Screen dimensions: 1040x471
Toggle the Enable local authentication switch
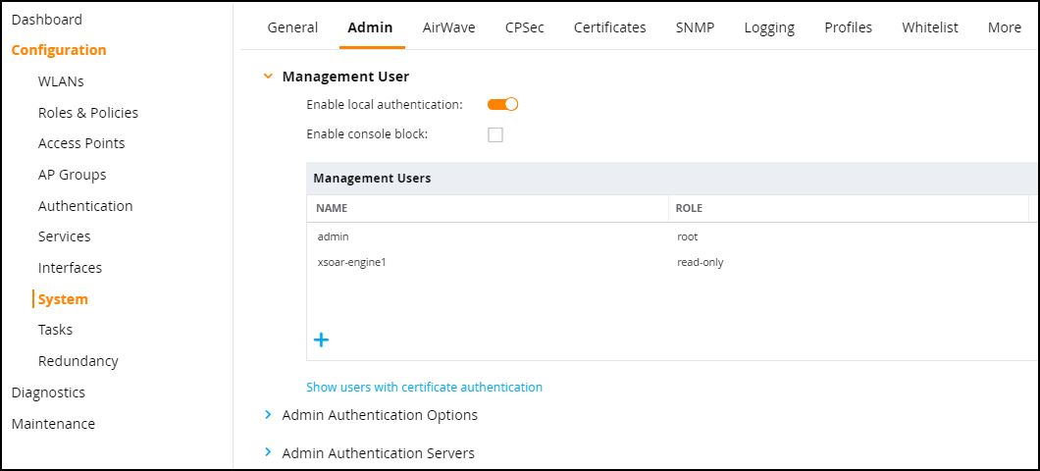click(502, 104)
